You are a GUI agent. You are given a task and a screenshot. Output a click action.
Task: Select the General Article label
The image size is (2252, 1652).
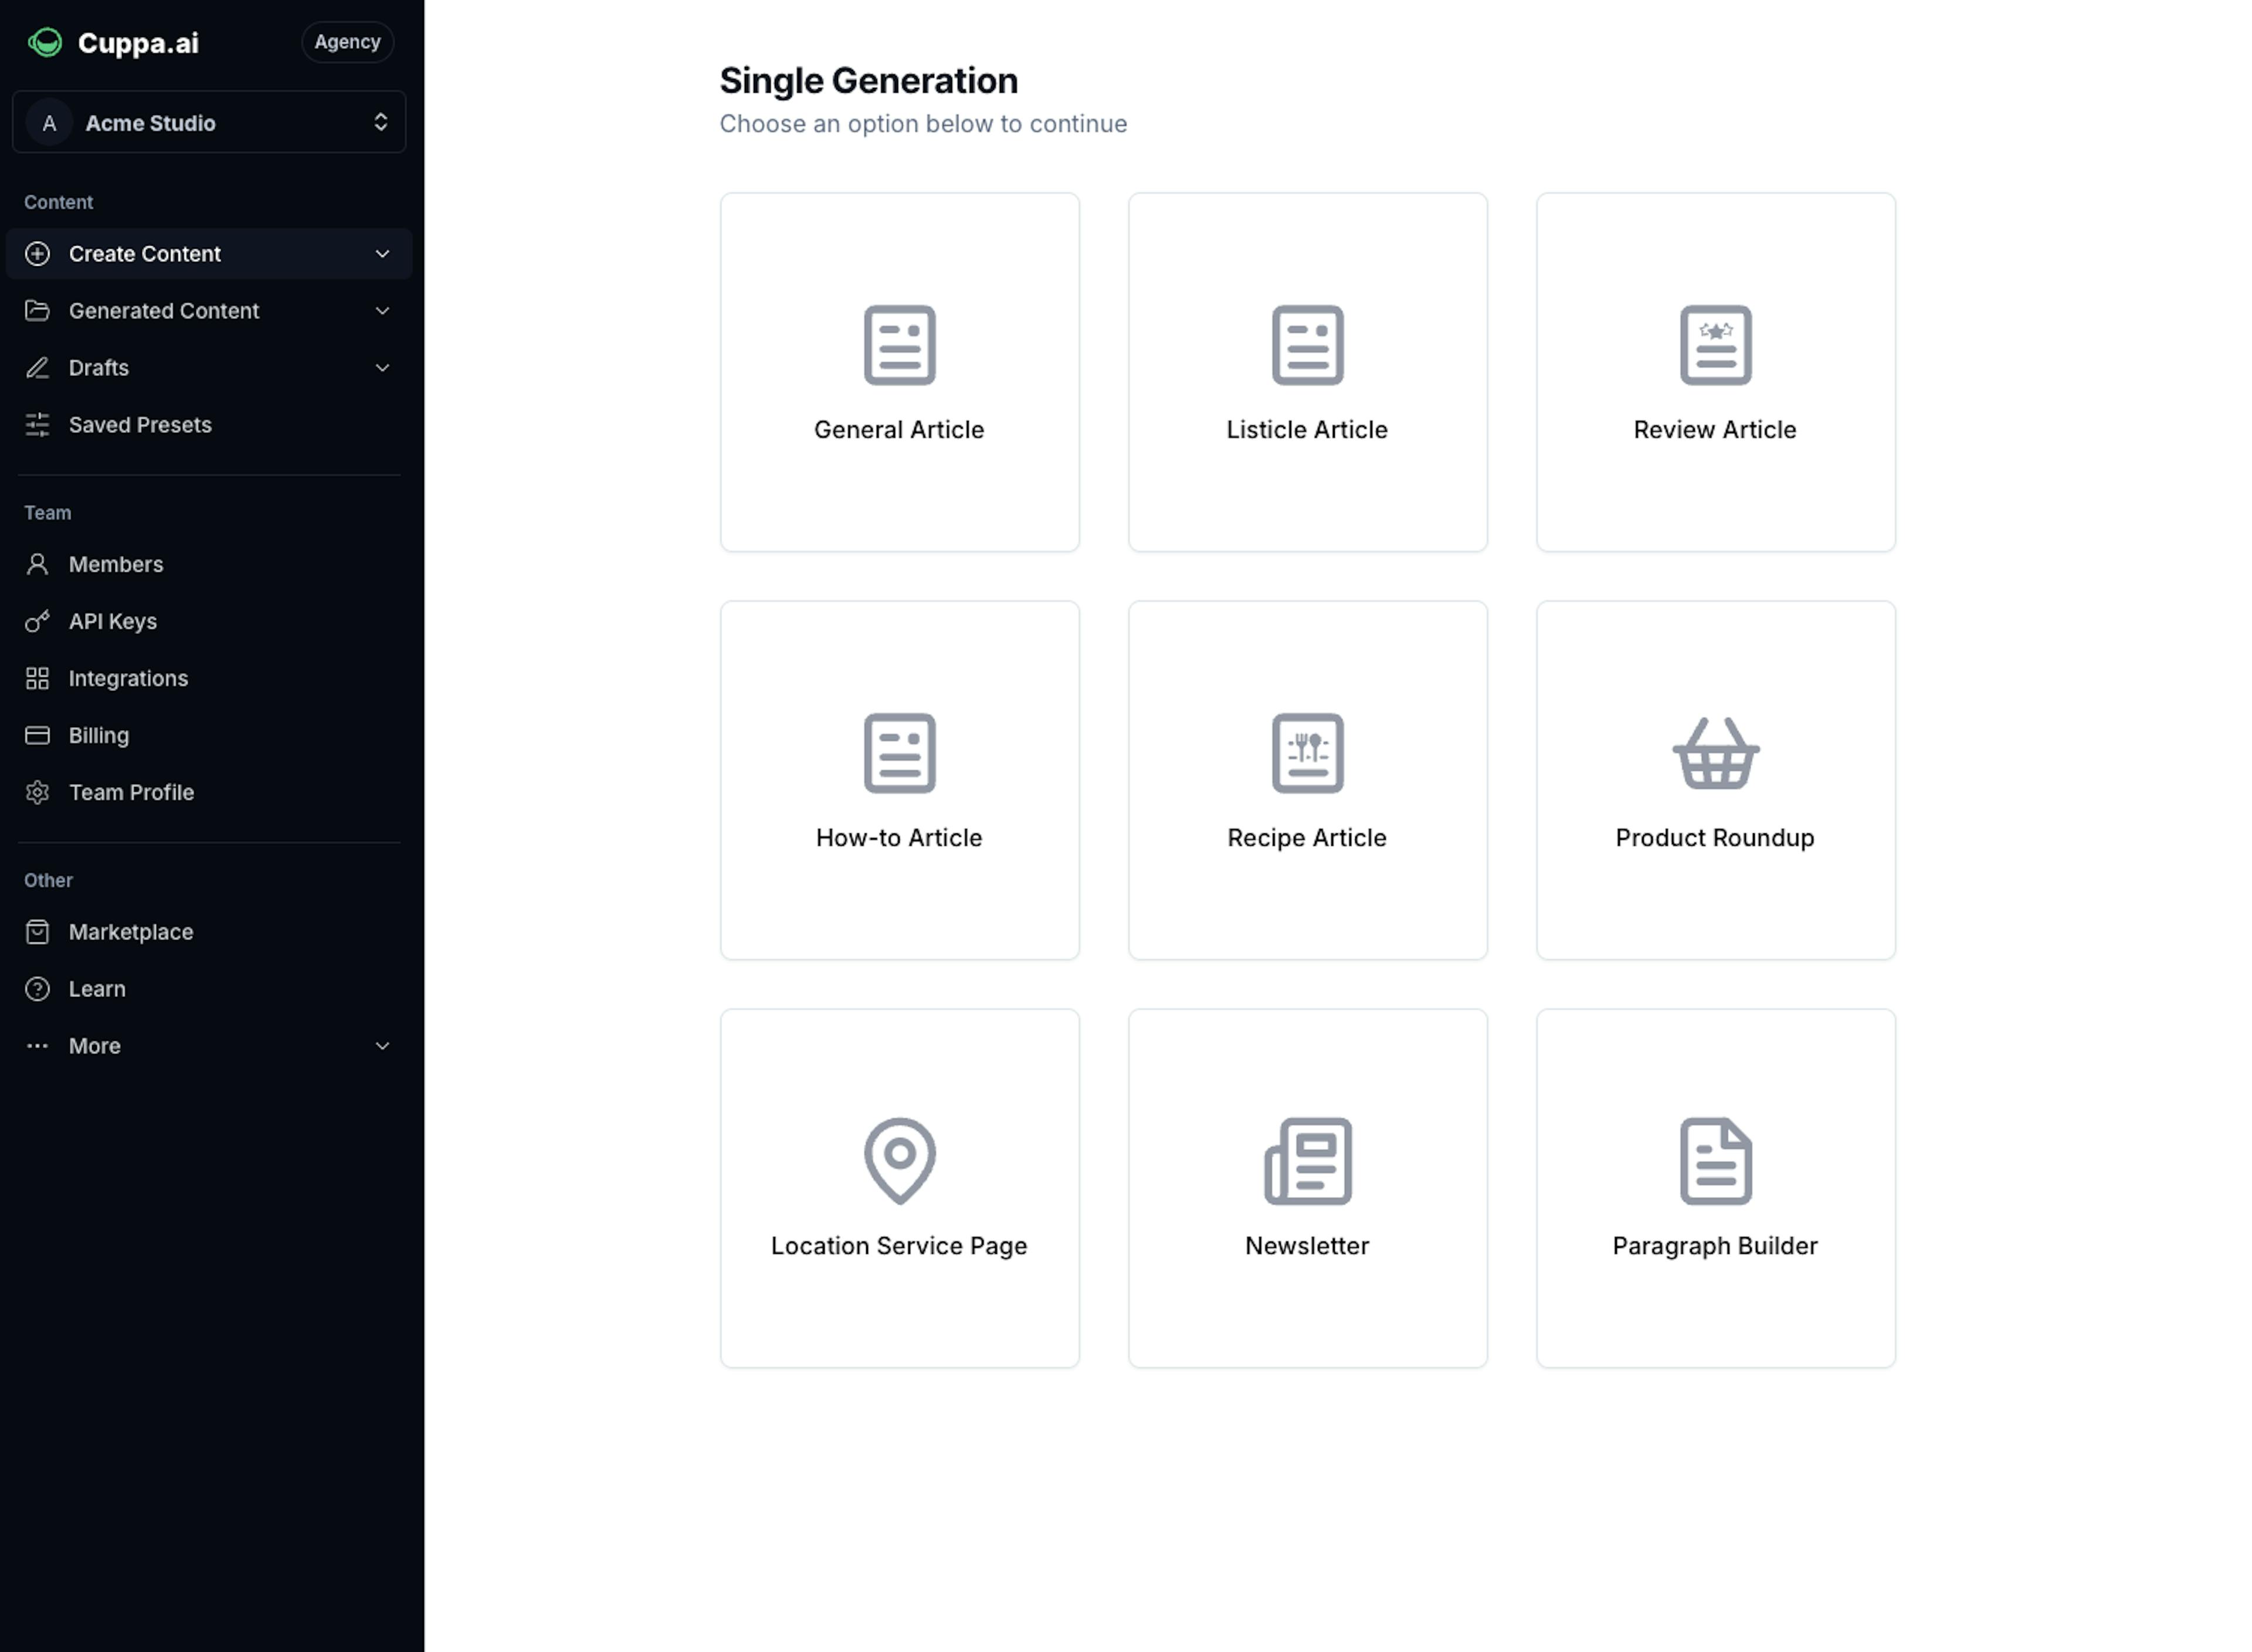pos(899,430)
